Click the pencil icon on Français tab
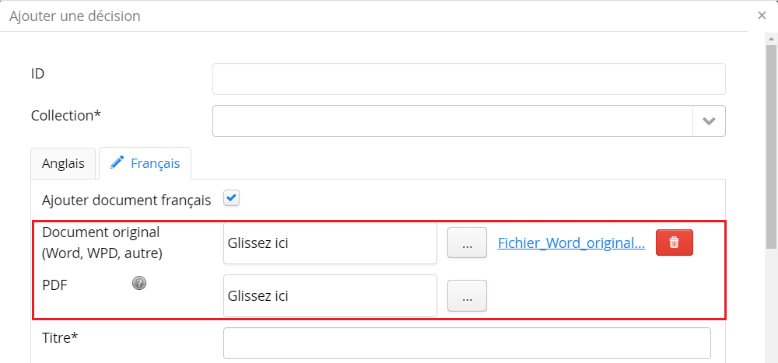Viewport: 778px width, 363px height. (117, 162)
